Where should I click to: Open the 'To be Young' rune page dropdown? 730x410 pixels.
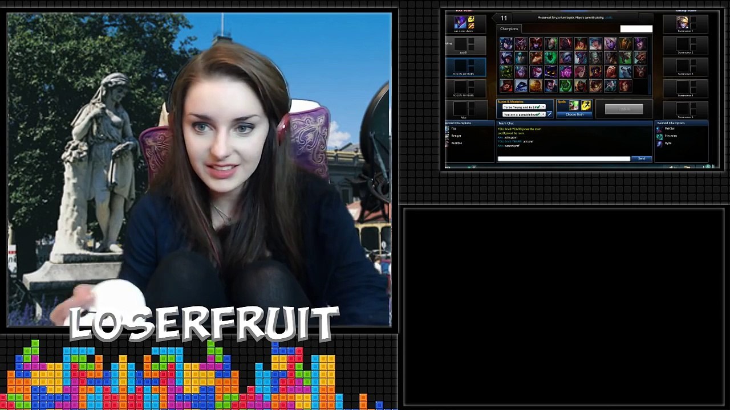[x=524, y=107]
